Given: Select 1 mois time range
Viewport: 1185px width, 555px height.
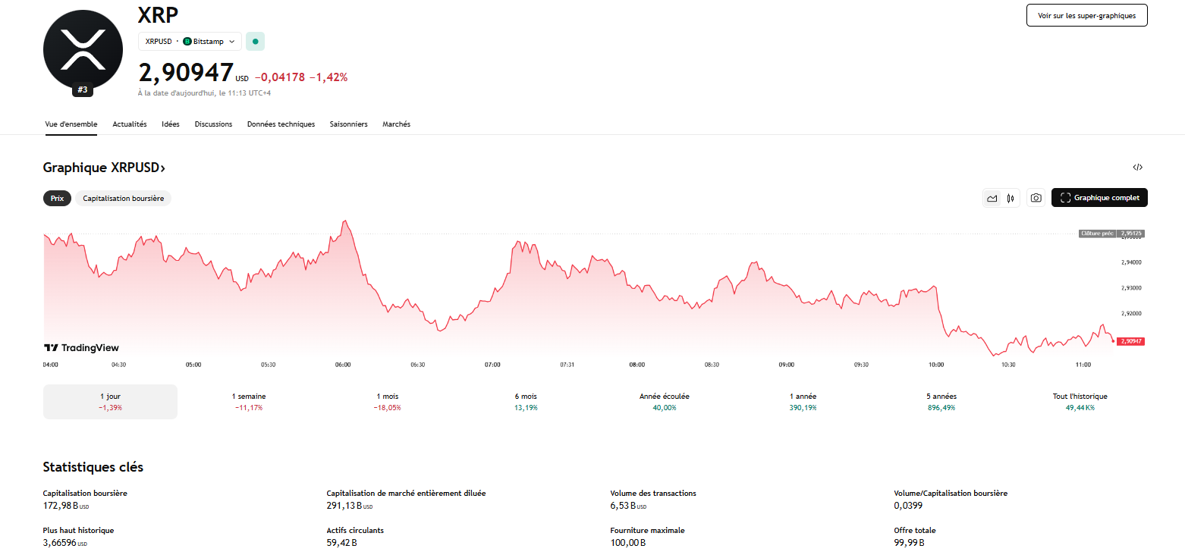Looking at the screenshot, I should pos(387,402).
